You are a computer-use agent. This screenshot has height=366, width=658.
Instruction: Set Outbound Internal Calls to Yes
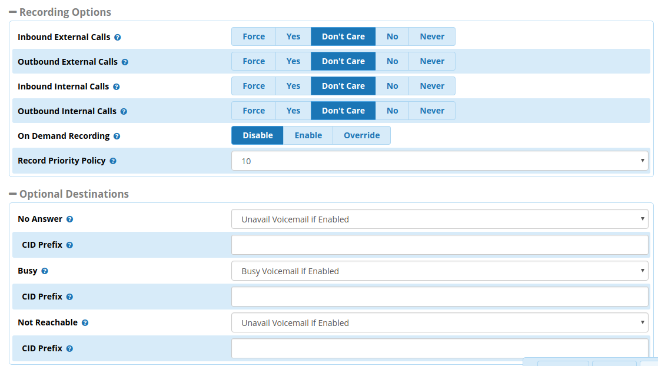(293, 111)
